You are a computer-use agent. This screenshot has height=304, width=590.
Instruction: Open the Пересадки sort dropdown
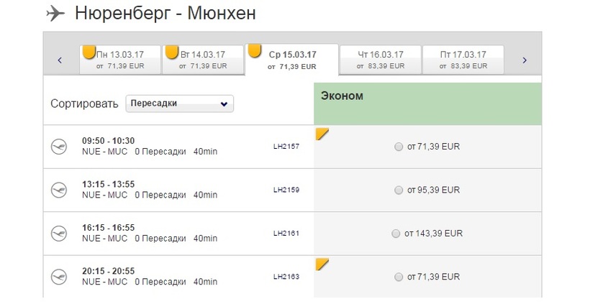click(179, 103)
